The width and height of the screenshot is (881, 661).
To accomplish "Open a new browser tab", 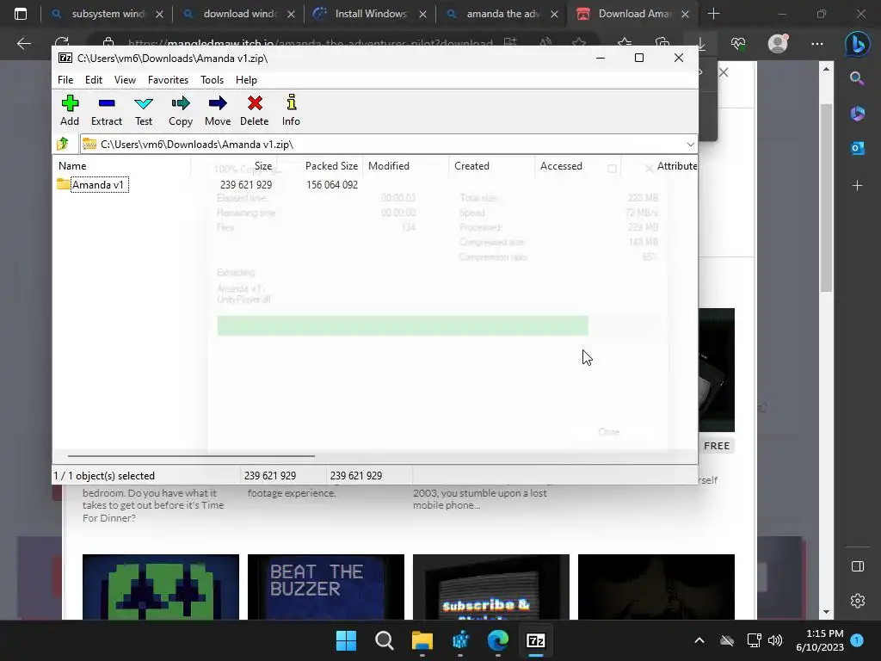I will 713,14.
